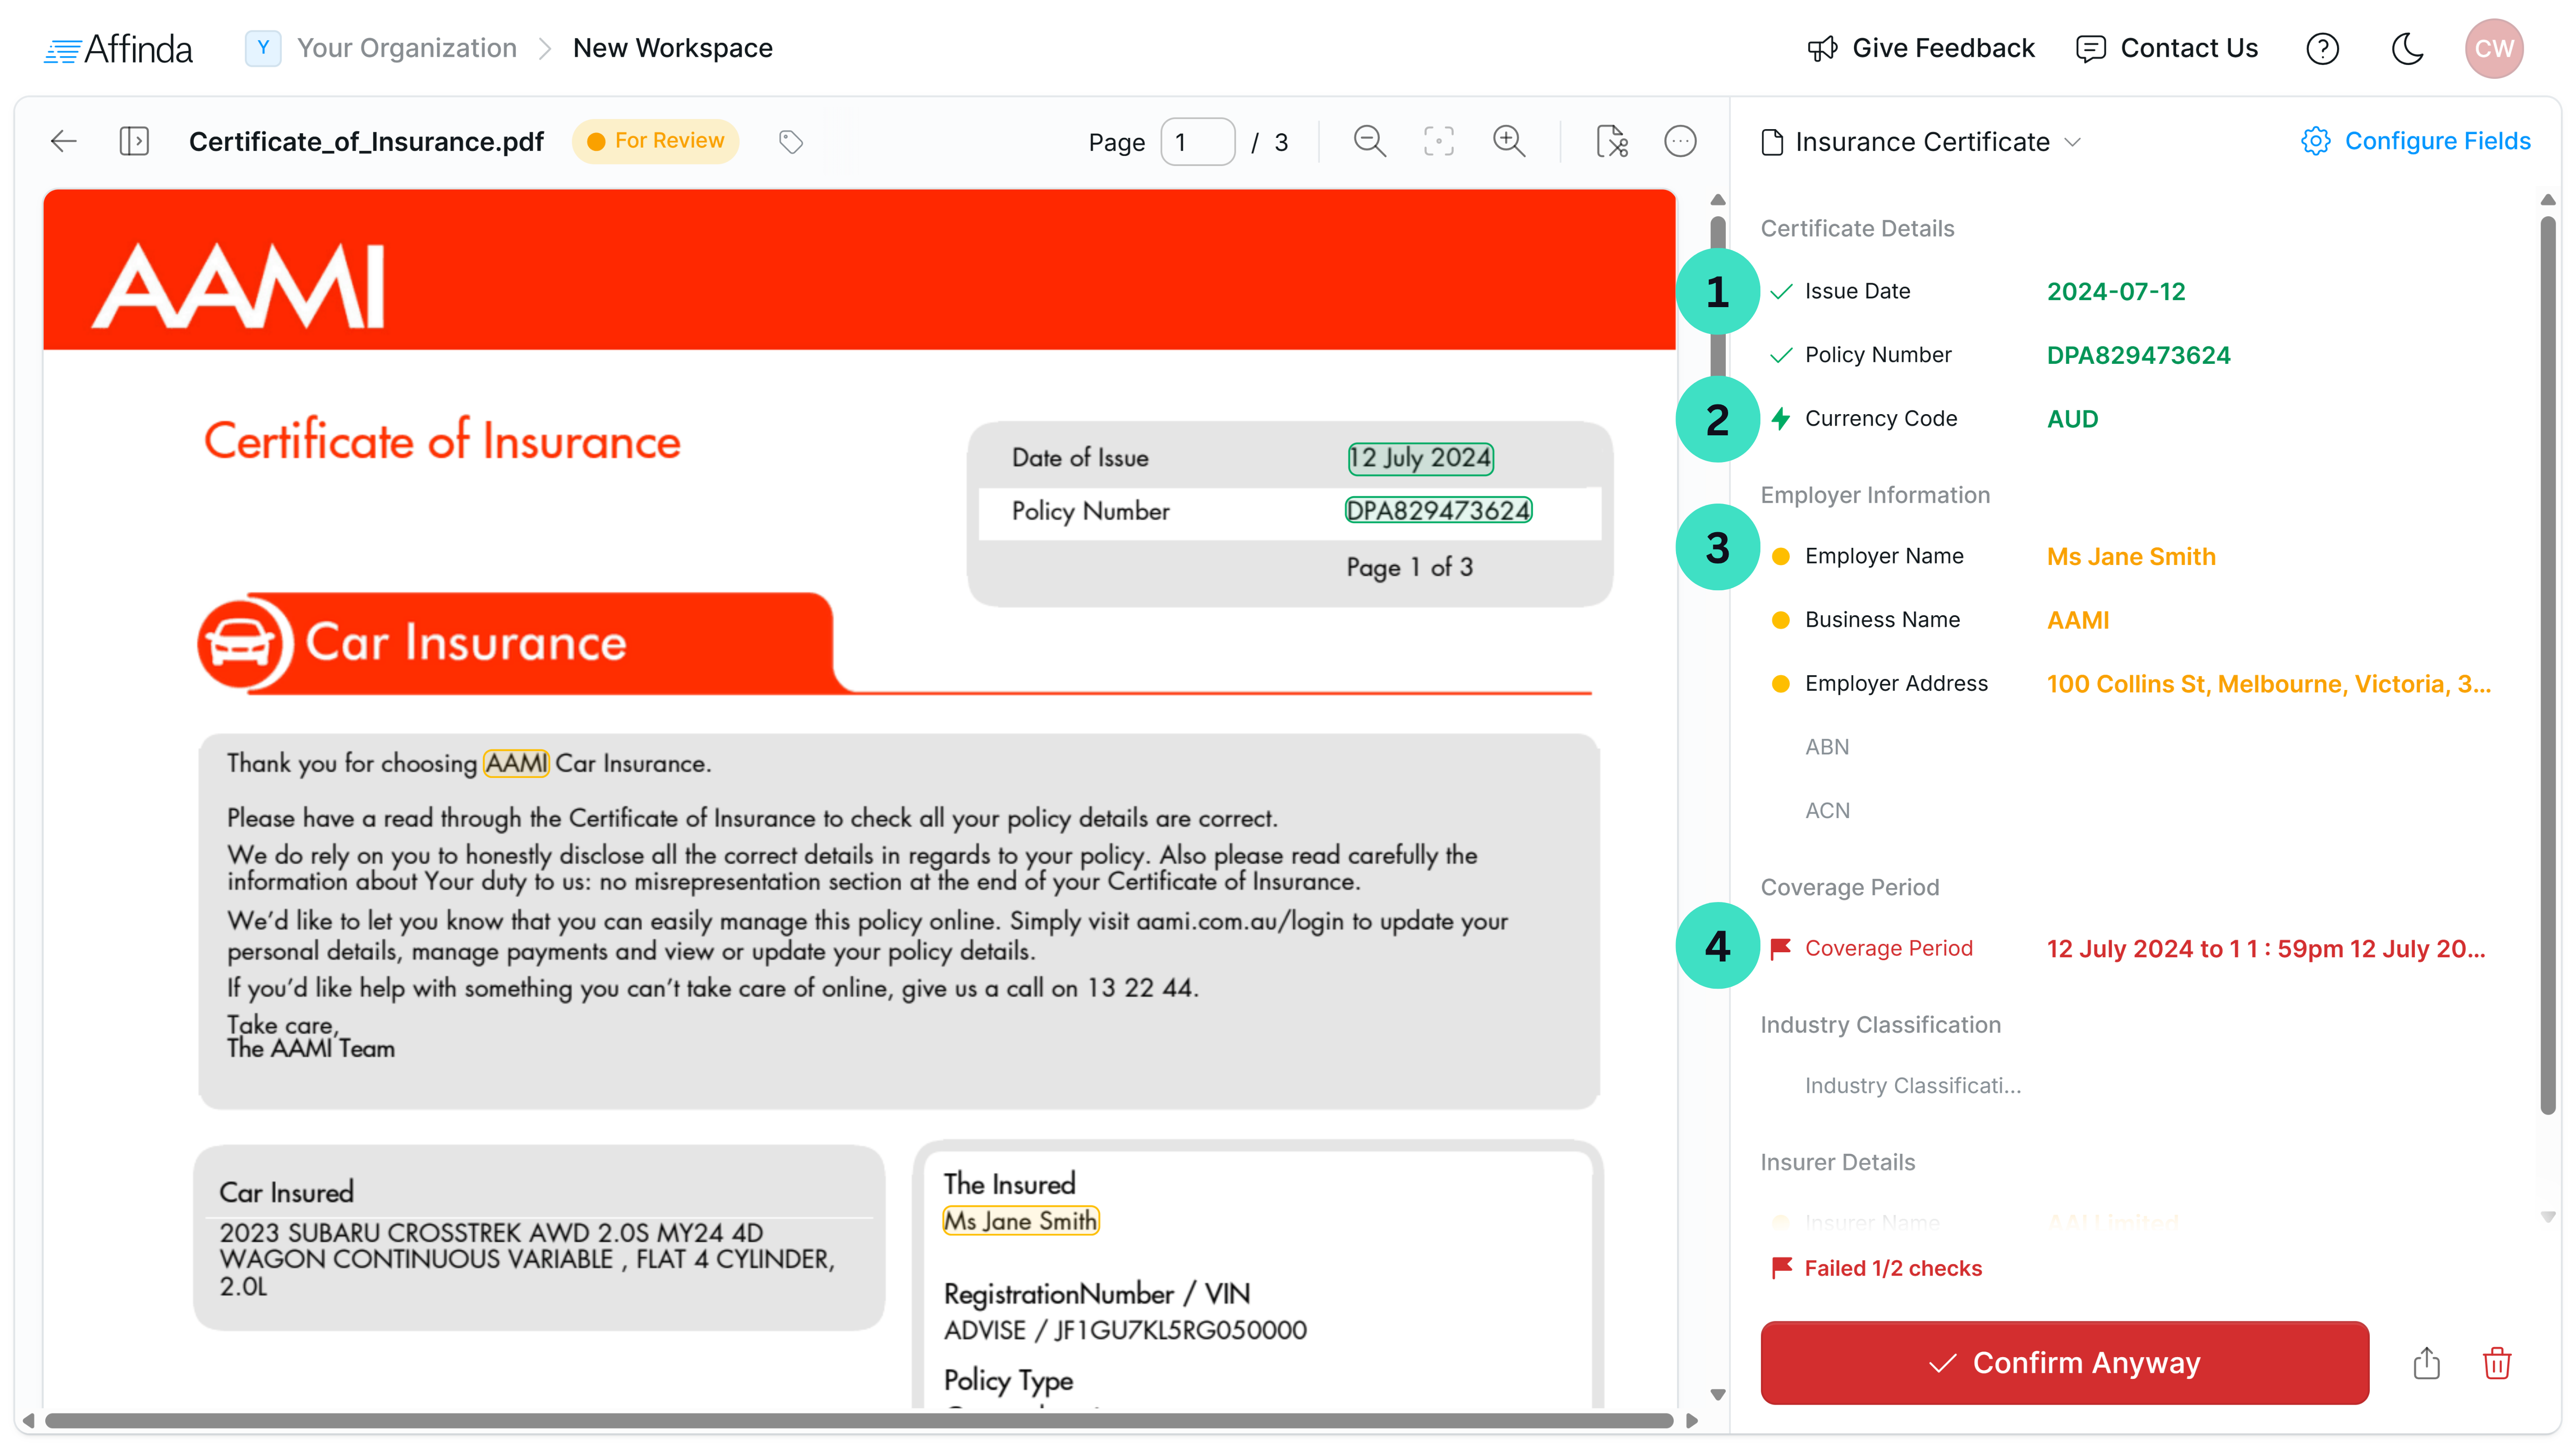Click the zoom in magnifier icon
This screenshot has height=1448, width=2576.
tap(1510, 141)
